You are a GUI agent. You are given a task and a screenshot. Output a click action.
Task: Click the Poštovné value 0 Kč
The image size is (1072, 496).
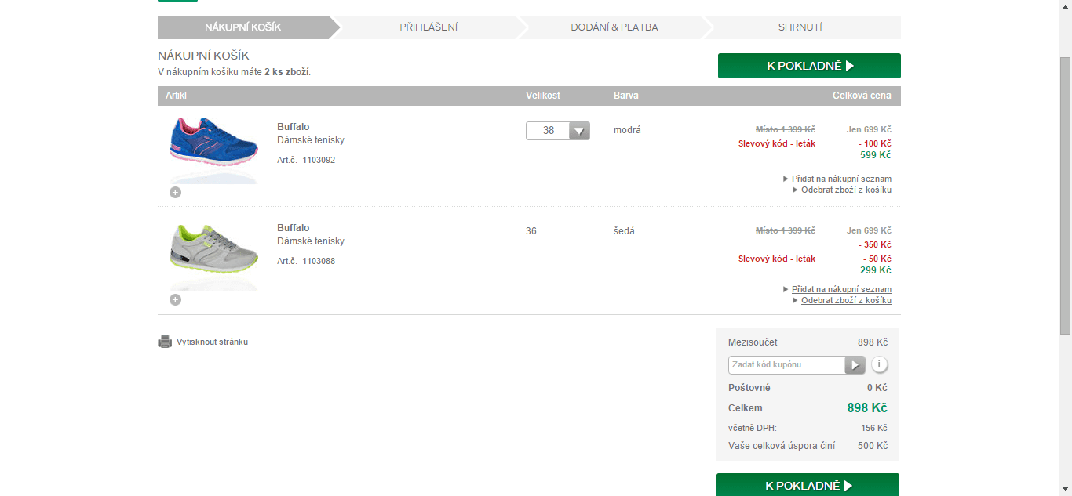[x=877, y=388]
